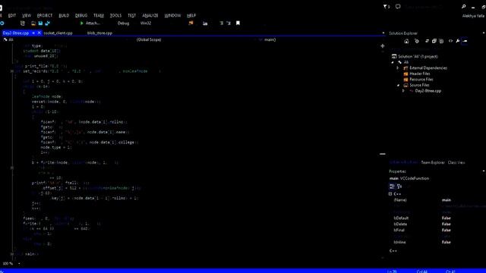Open the TEAM menu
This screenshot has height=273, width=486.
[x=99, y=15]
